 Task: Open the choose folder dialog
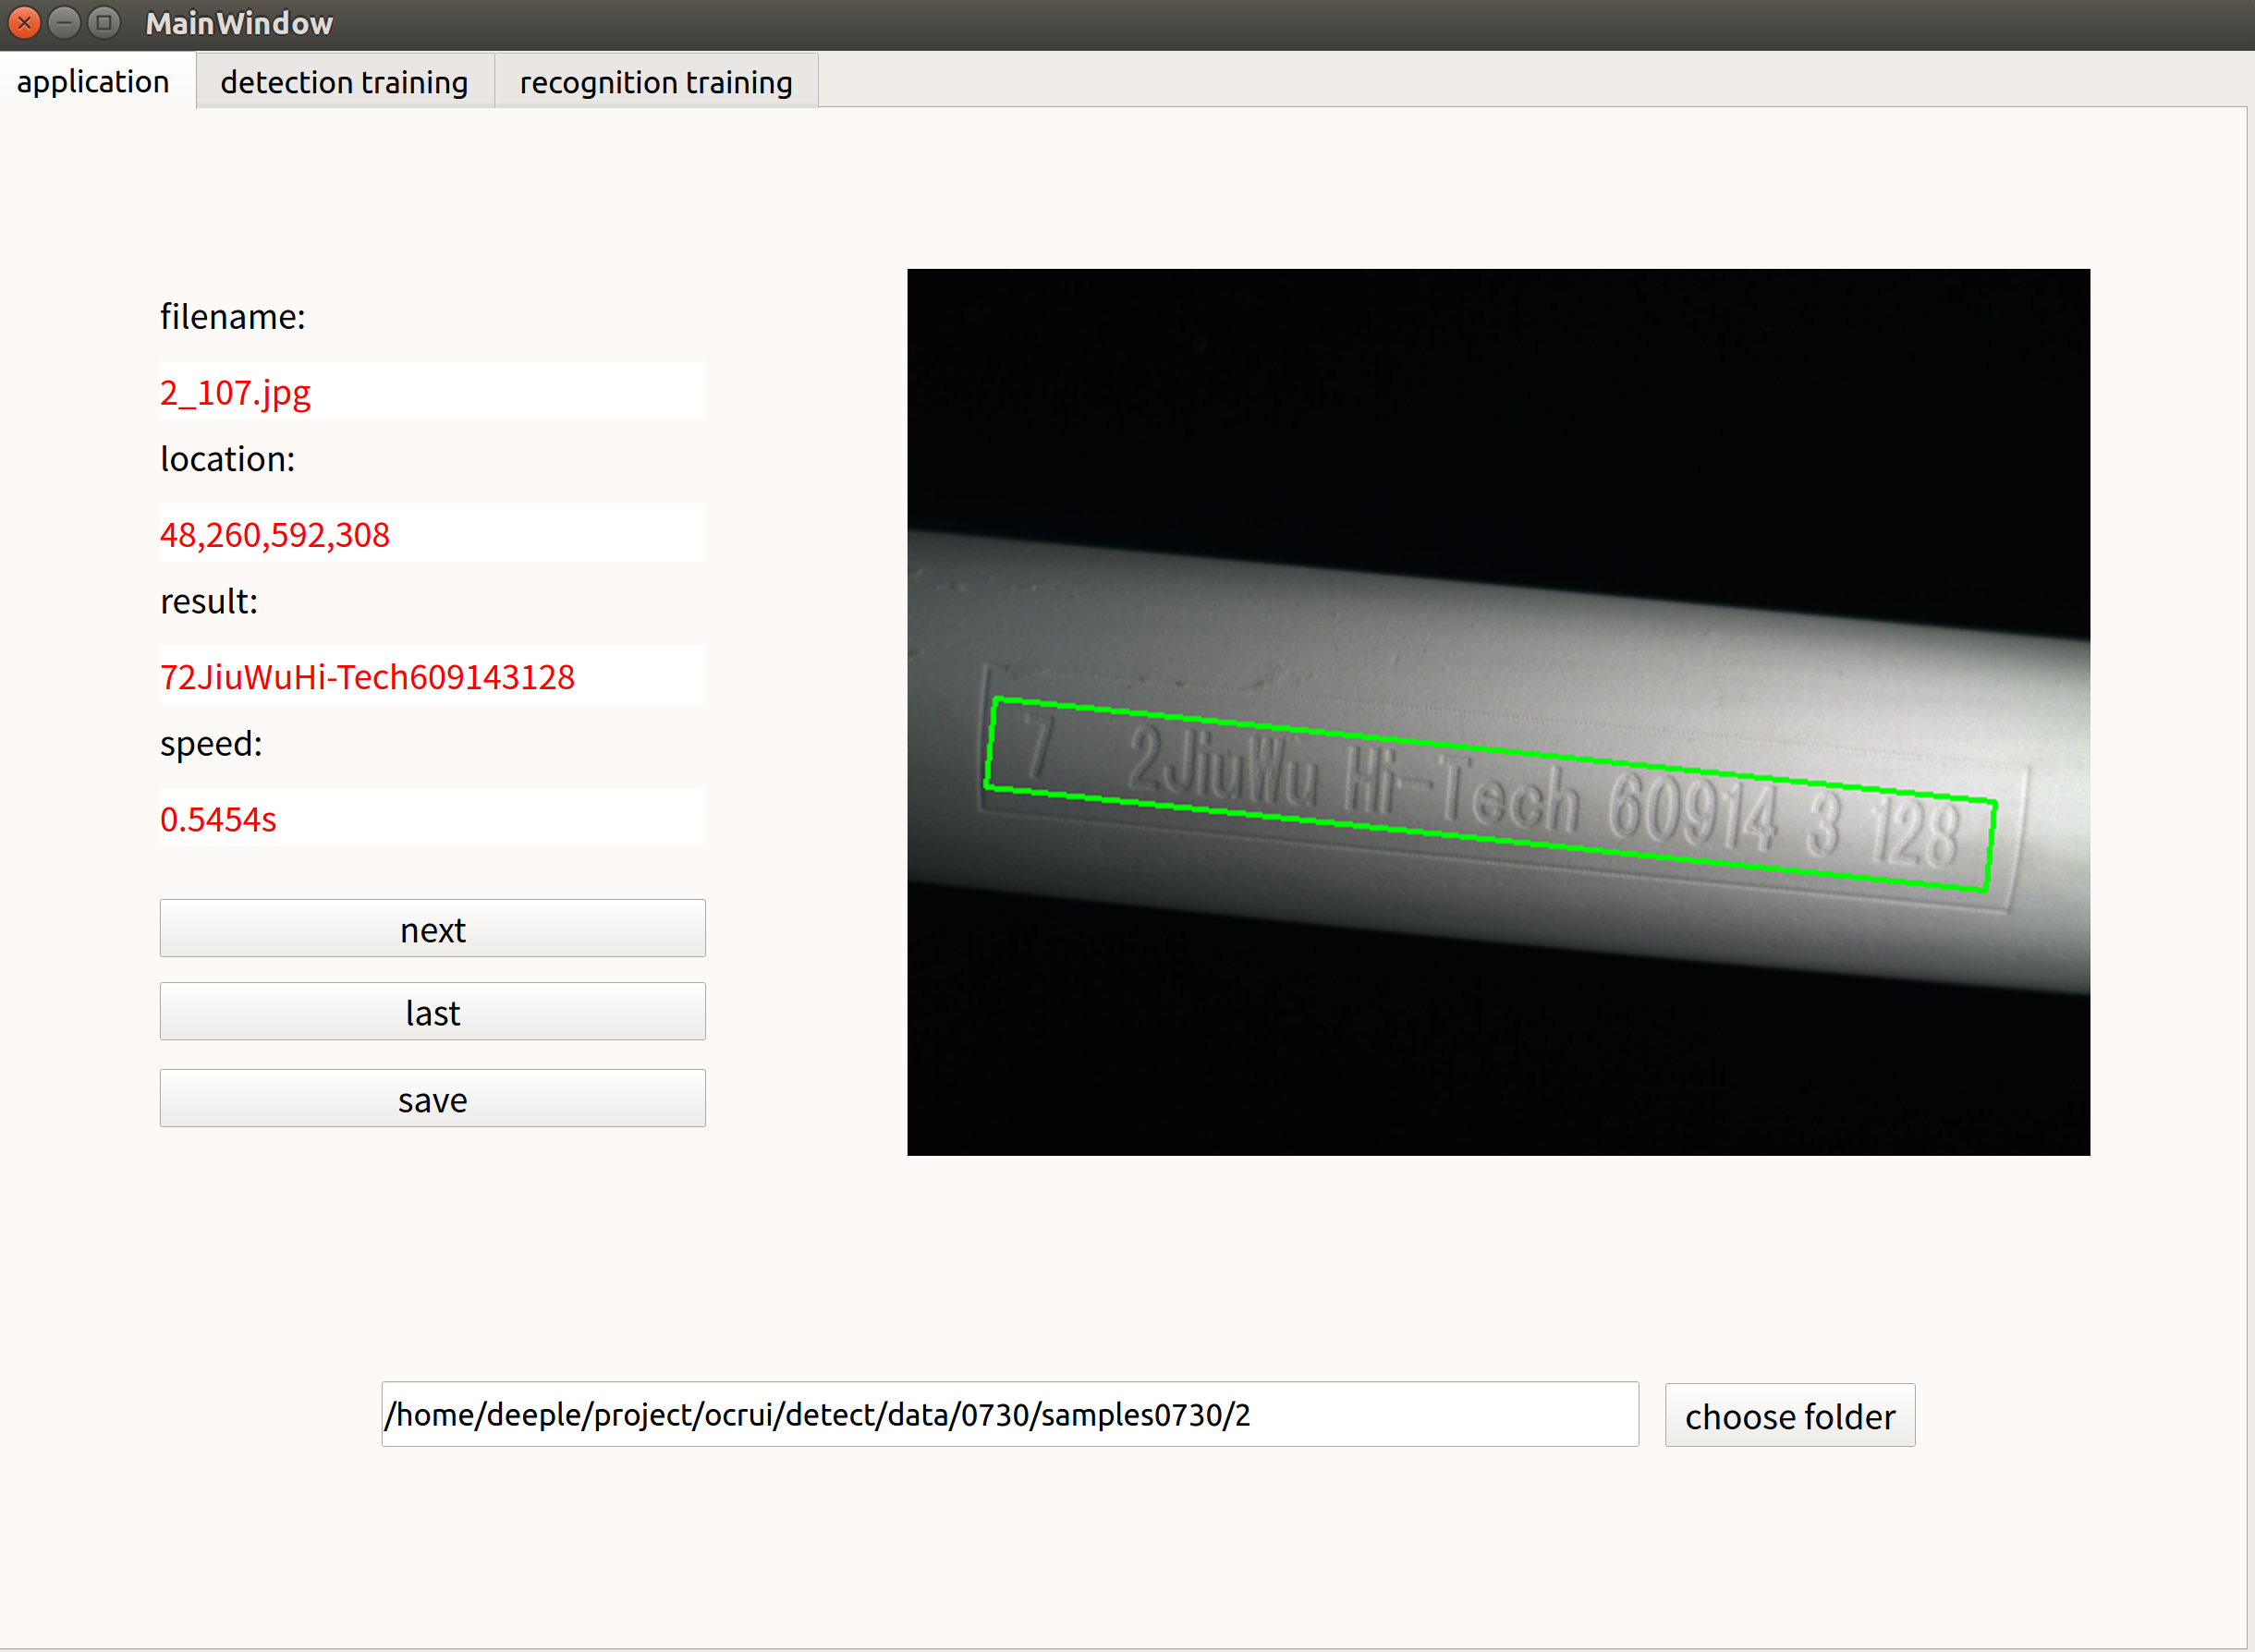coord(1790,1416)
